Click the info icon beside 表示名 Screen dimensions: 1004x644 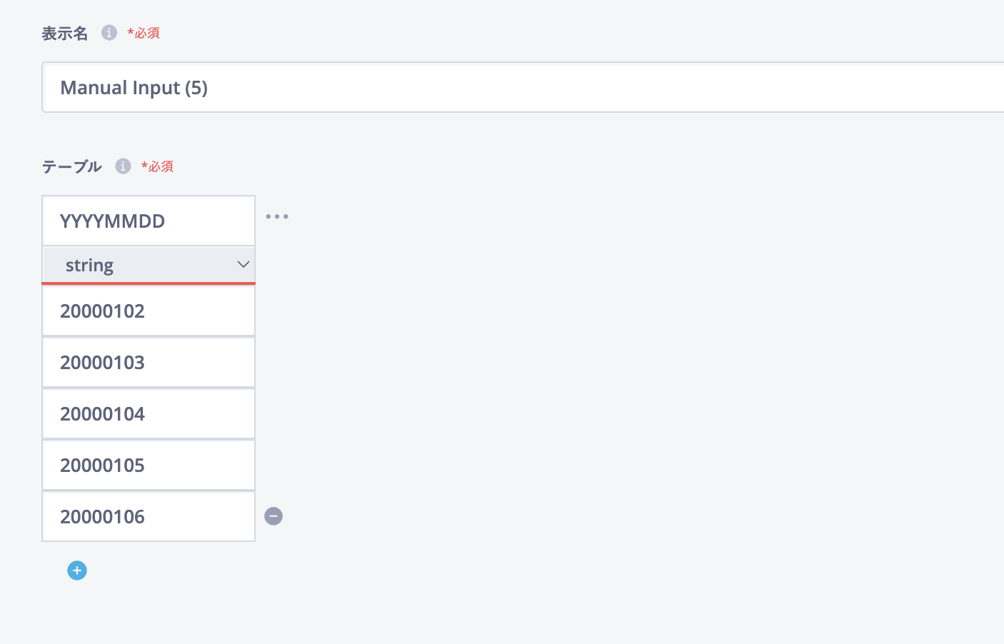click(x=109, y=33)
